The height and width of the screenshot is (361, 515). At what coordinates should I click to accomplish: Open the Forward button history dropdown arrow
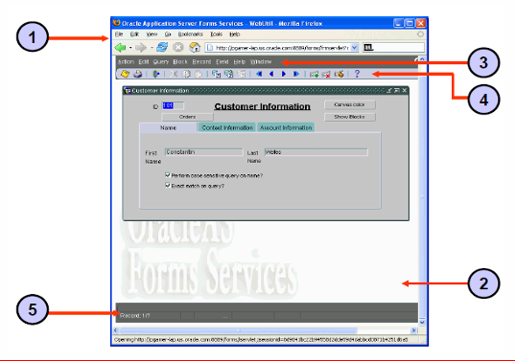(152, 48)
